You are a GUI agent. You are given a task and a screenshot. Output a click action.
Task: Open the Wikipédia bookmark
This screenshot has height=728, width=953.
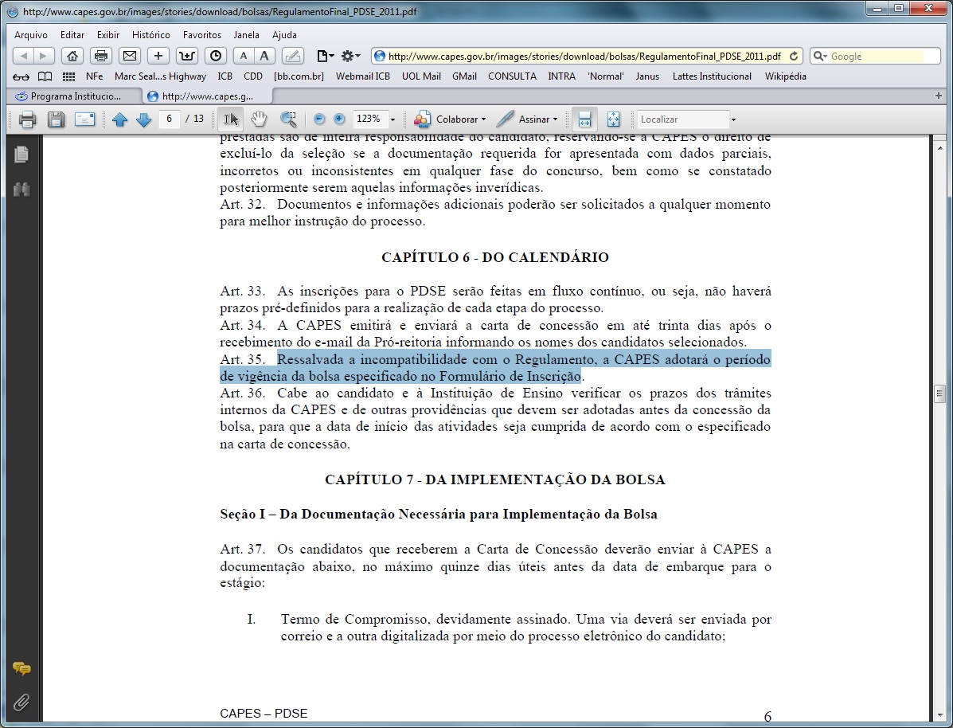click(785, 76)
